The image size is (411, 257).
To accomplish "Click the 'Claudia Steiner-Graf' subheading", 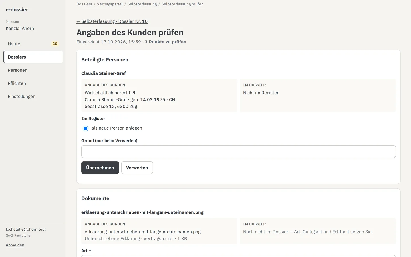I will 104,73.
